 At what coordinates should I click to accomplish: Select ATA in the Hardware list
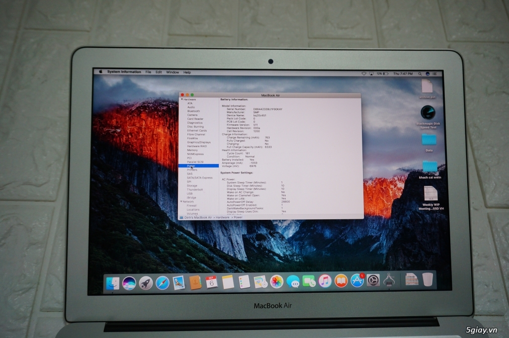click(x=190, y=103)
